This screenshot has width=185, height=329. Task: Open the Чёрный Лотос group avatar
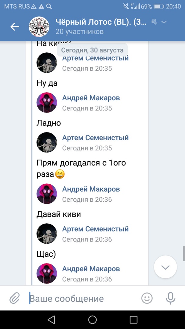click(x=39, y=27)
